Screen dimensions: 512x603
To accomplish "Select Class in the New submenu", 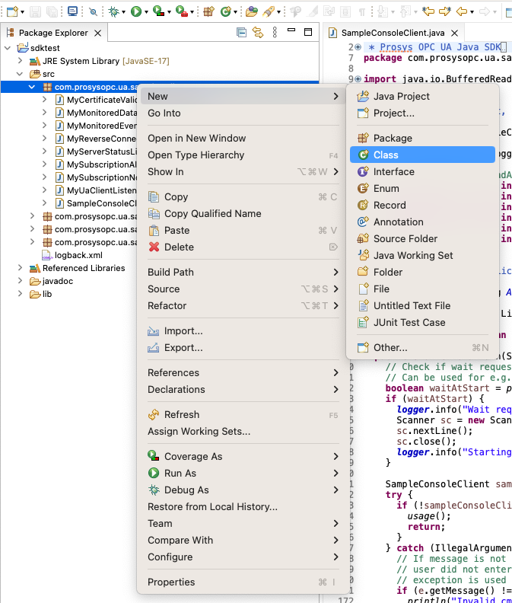I will (386, 155).
